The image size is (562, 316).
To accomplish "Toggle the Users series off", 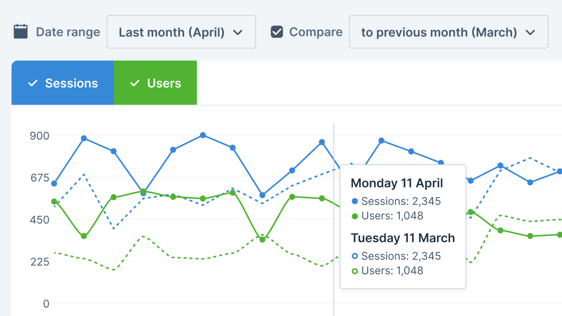I will [155, 83].
